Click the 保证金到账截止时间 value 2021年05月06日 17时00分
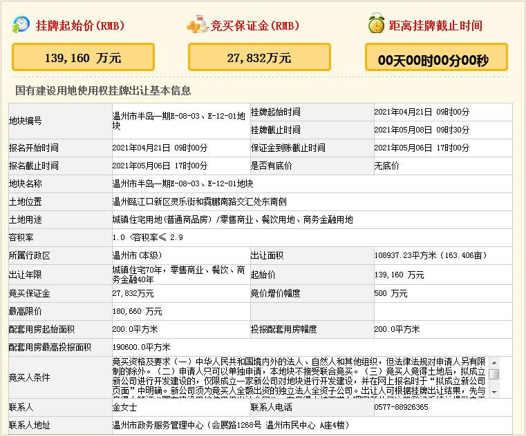The image size is (526, 436). [422, 148]
